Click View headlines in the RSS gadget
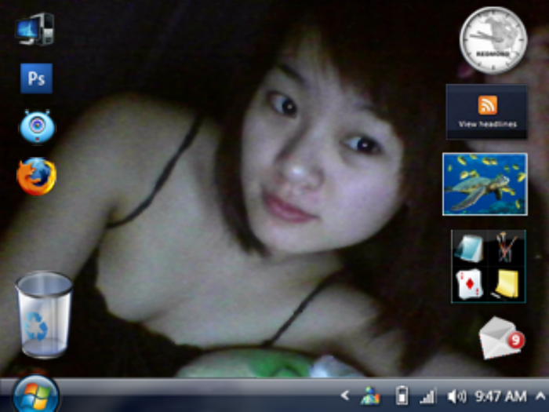Viewport: 549px width, 412px height. point(487,124)
